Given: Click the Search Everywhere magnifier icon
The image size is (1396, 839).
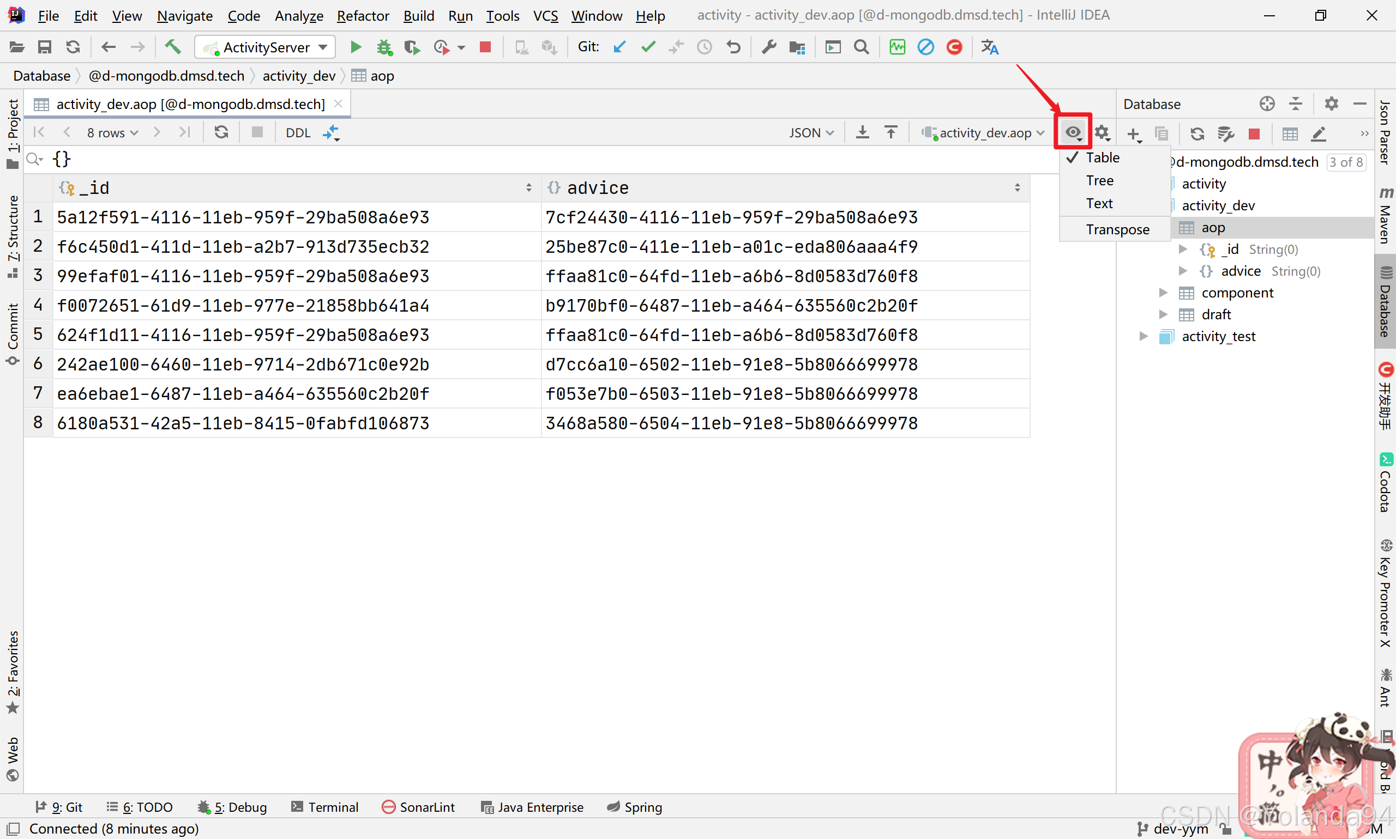Looking at the screenshot, I should (x=861, y=47).
